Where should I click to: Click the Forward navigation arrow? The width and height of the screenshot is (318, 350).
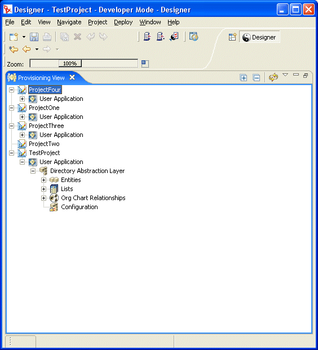[46, 49]
